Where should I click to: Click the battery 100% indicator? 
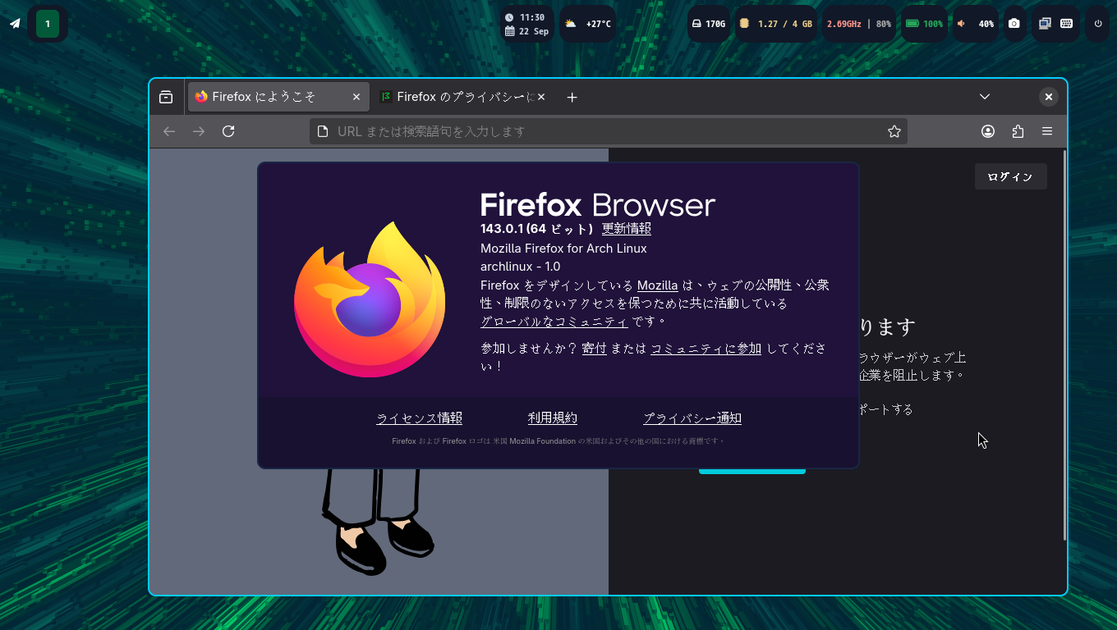pyautogui.click(x=924, y=24)
